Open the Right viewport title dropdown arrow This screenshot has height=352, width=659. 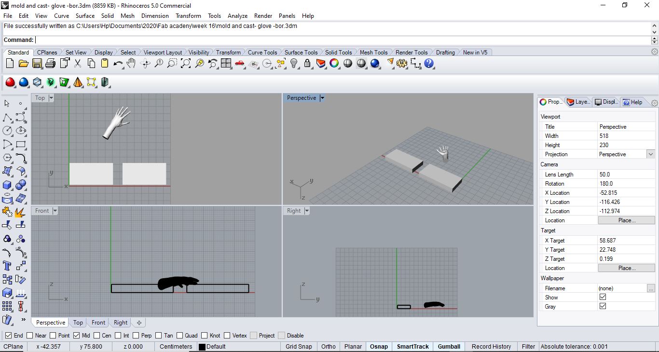[x=307, y=211]
